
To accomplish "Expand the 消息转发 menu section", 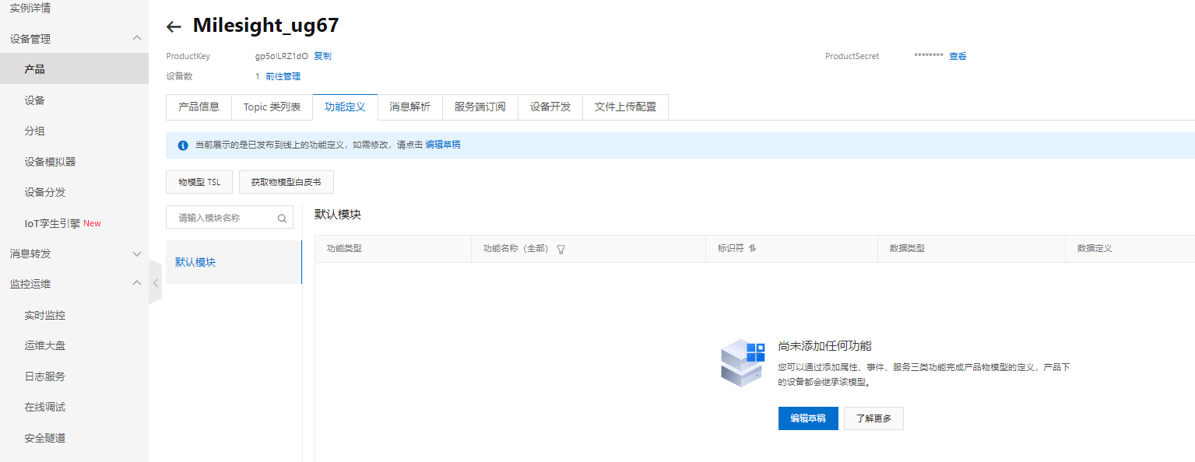I will click(x=137, y=254).
